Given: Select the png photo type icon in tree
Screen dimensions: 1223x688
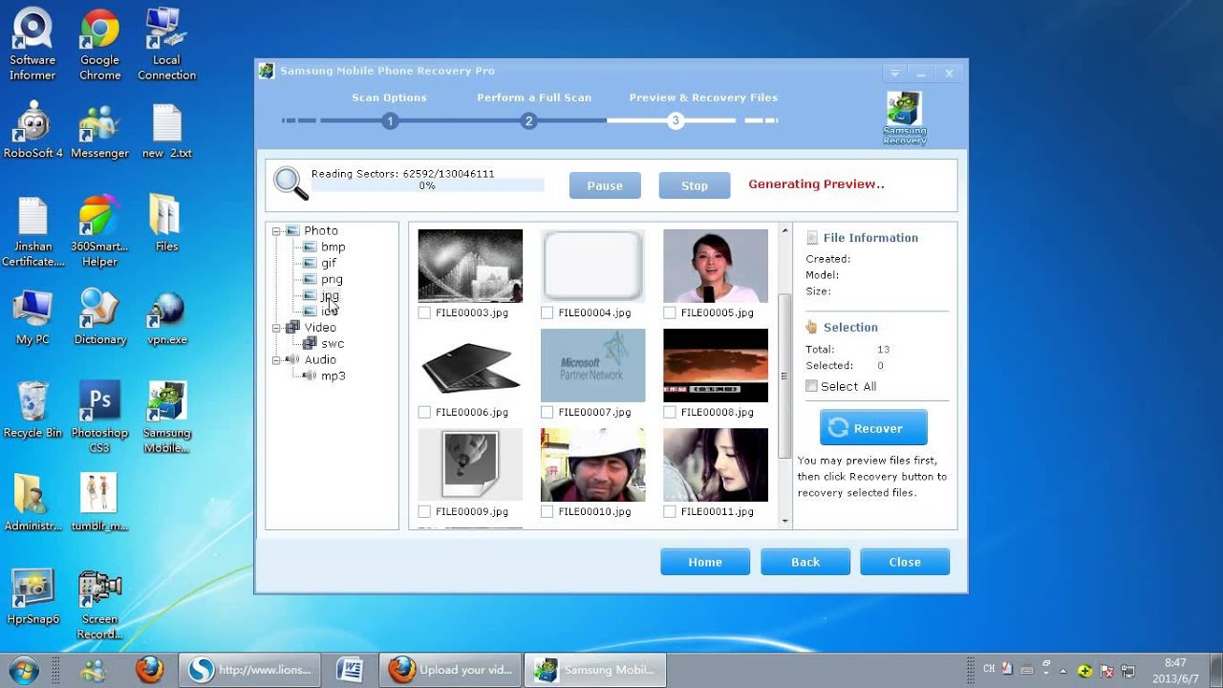Looking at the screenshot, I should pyautogui.click(x=310, y=279).
